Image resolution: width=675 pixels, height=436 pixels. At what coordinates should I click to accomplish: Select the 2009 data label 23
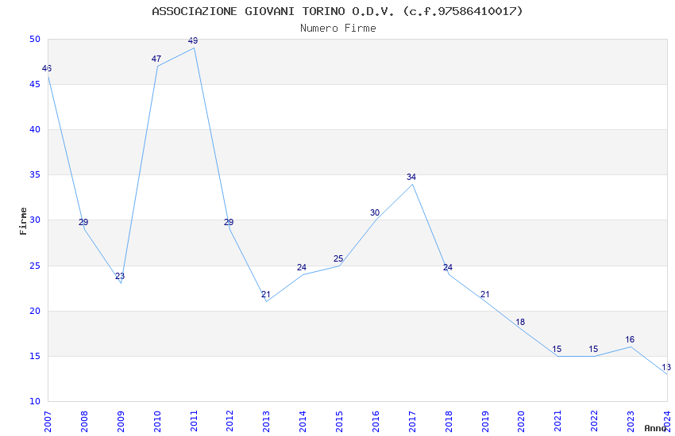pyautogui.click(x=120, y=276)
